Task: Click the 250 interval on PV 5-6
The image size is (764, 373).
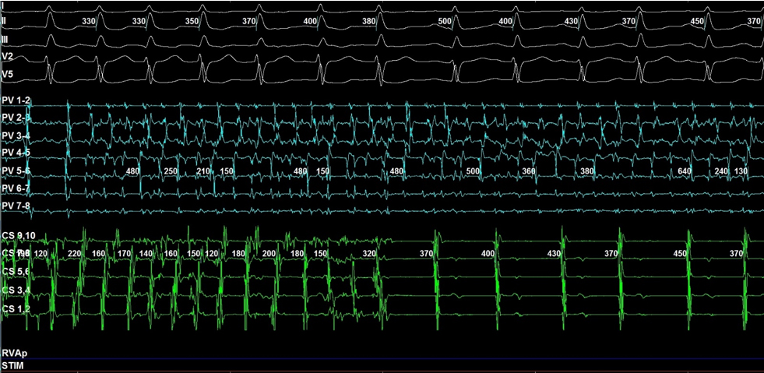Action: (x=171, y=171)
